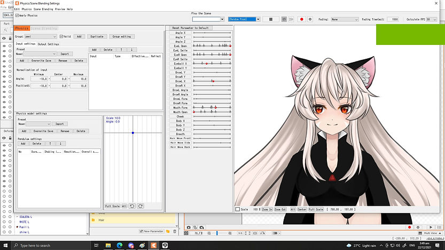
Task: Toggle the Scale checkbox under preview
Action: pos(238,209)
